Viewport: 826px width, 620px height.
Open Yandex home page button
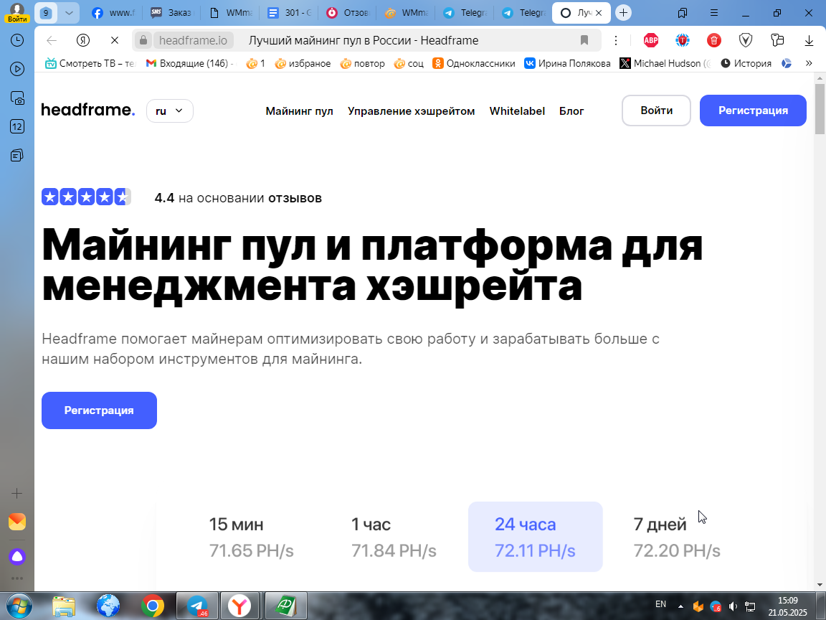tap(83, 41)
